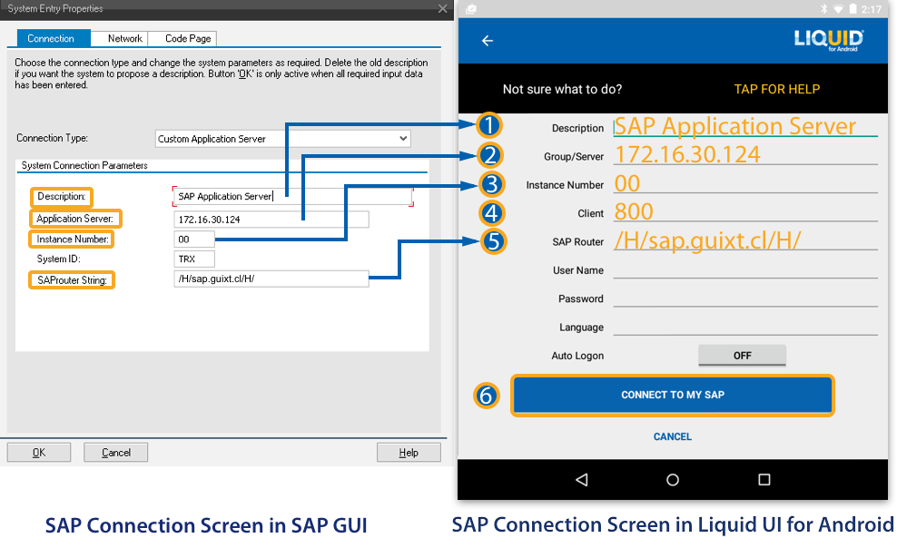Viewport: 897px width, 538px height.
Task: Click the SAProuter String text field
Action: (271, 279)
